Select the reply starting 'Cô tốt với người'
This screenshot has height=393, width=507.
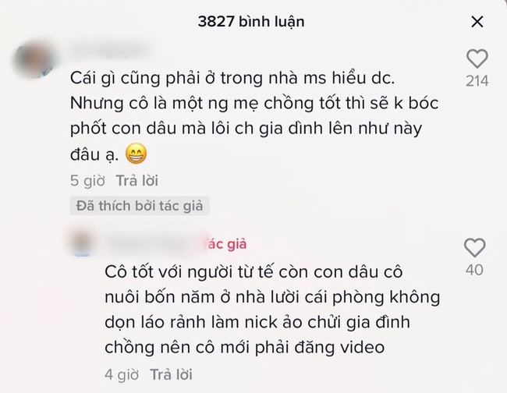272,310
